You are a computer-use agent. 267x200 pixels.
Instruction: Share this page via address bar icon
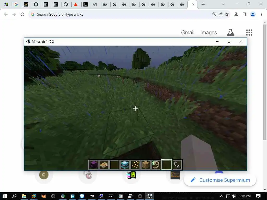tap(221, 15)
